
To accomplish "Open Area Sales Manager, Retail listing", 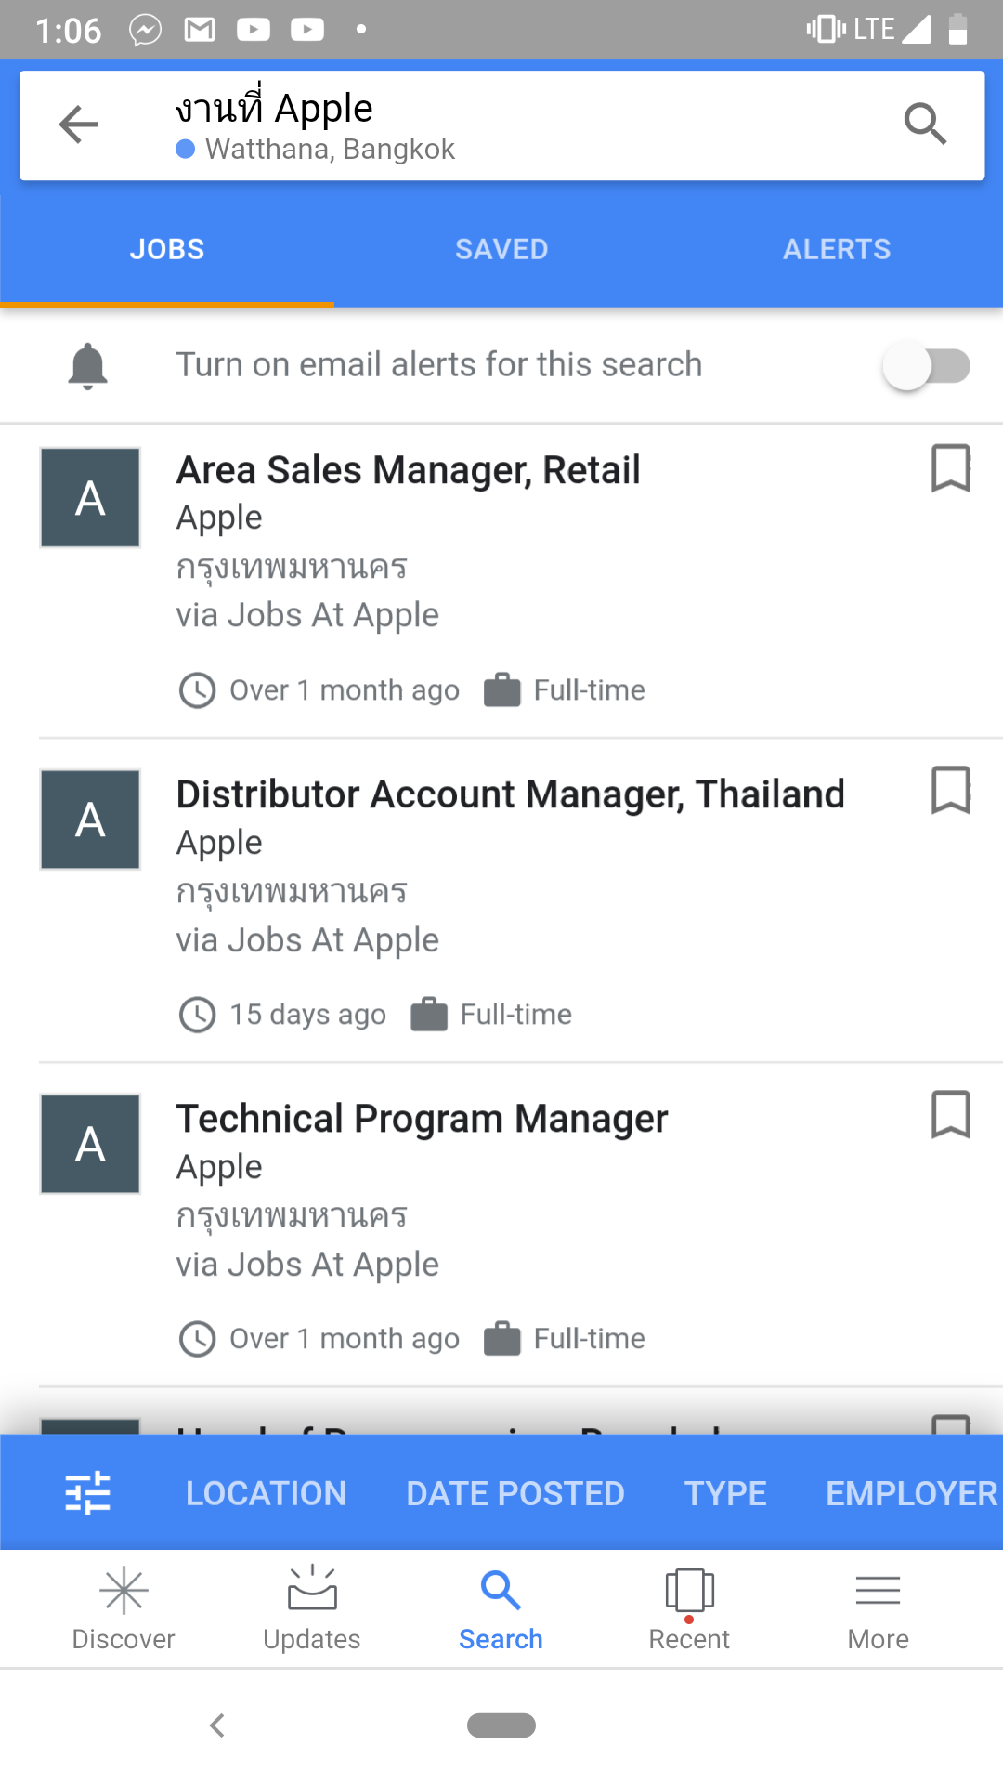I will coord(409,471).
